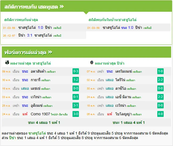
Task: Click the 1-0 score badge for เครโมเนเซ่
Action: point(160,71)
